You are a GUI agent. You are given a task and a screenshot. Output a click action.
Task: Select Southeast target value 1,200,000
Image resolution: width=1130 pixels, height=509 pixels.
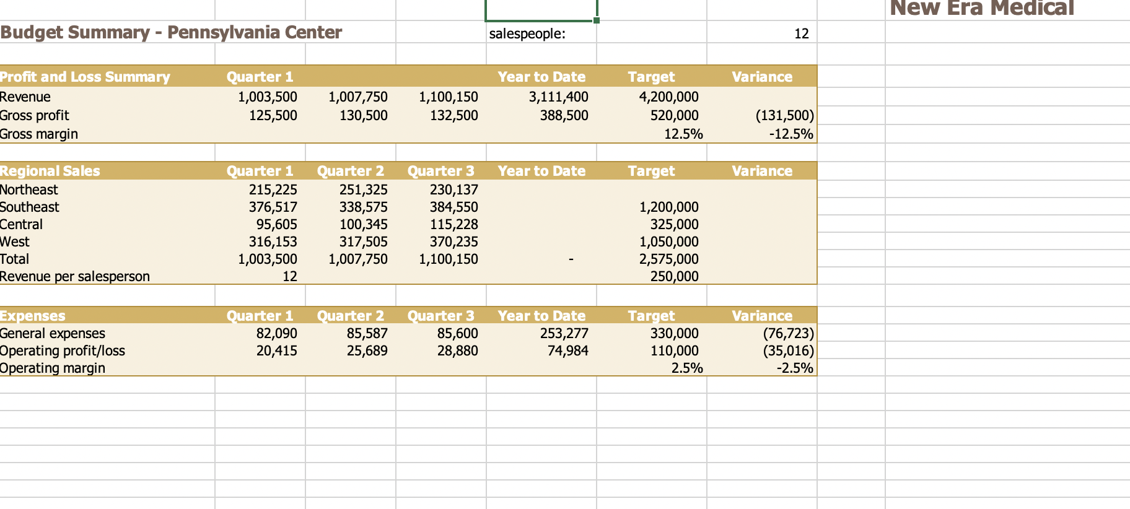pyautogui.click(x=669, y=207)
